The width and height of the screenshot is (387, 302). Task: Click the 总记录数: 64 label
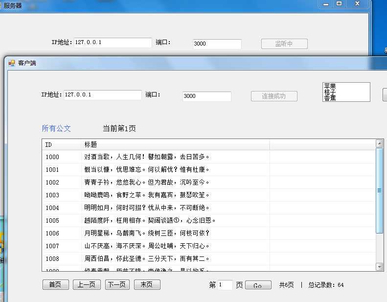[x=326, y=285]
